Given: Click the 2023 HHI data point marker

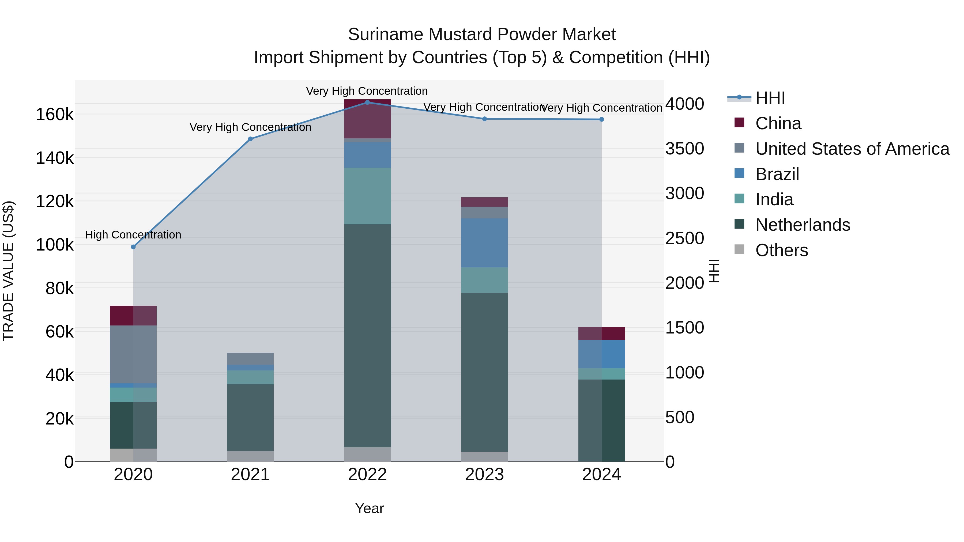Looking at the screenshot, I should pyautogui.click(x=484, y=119).
